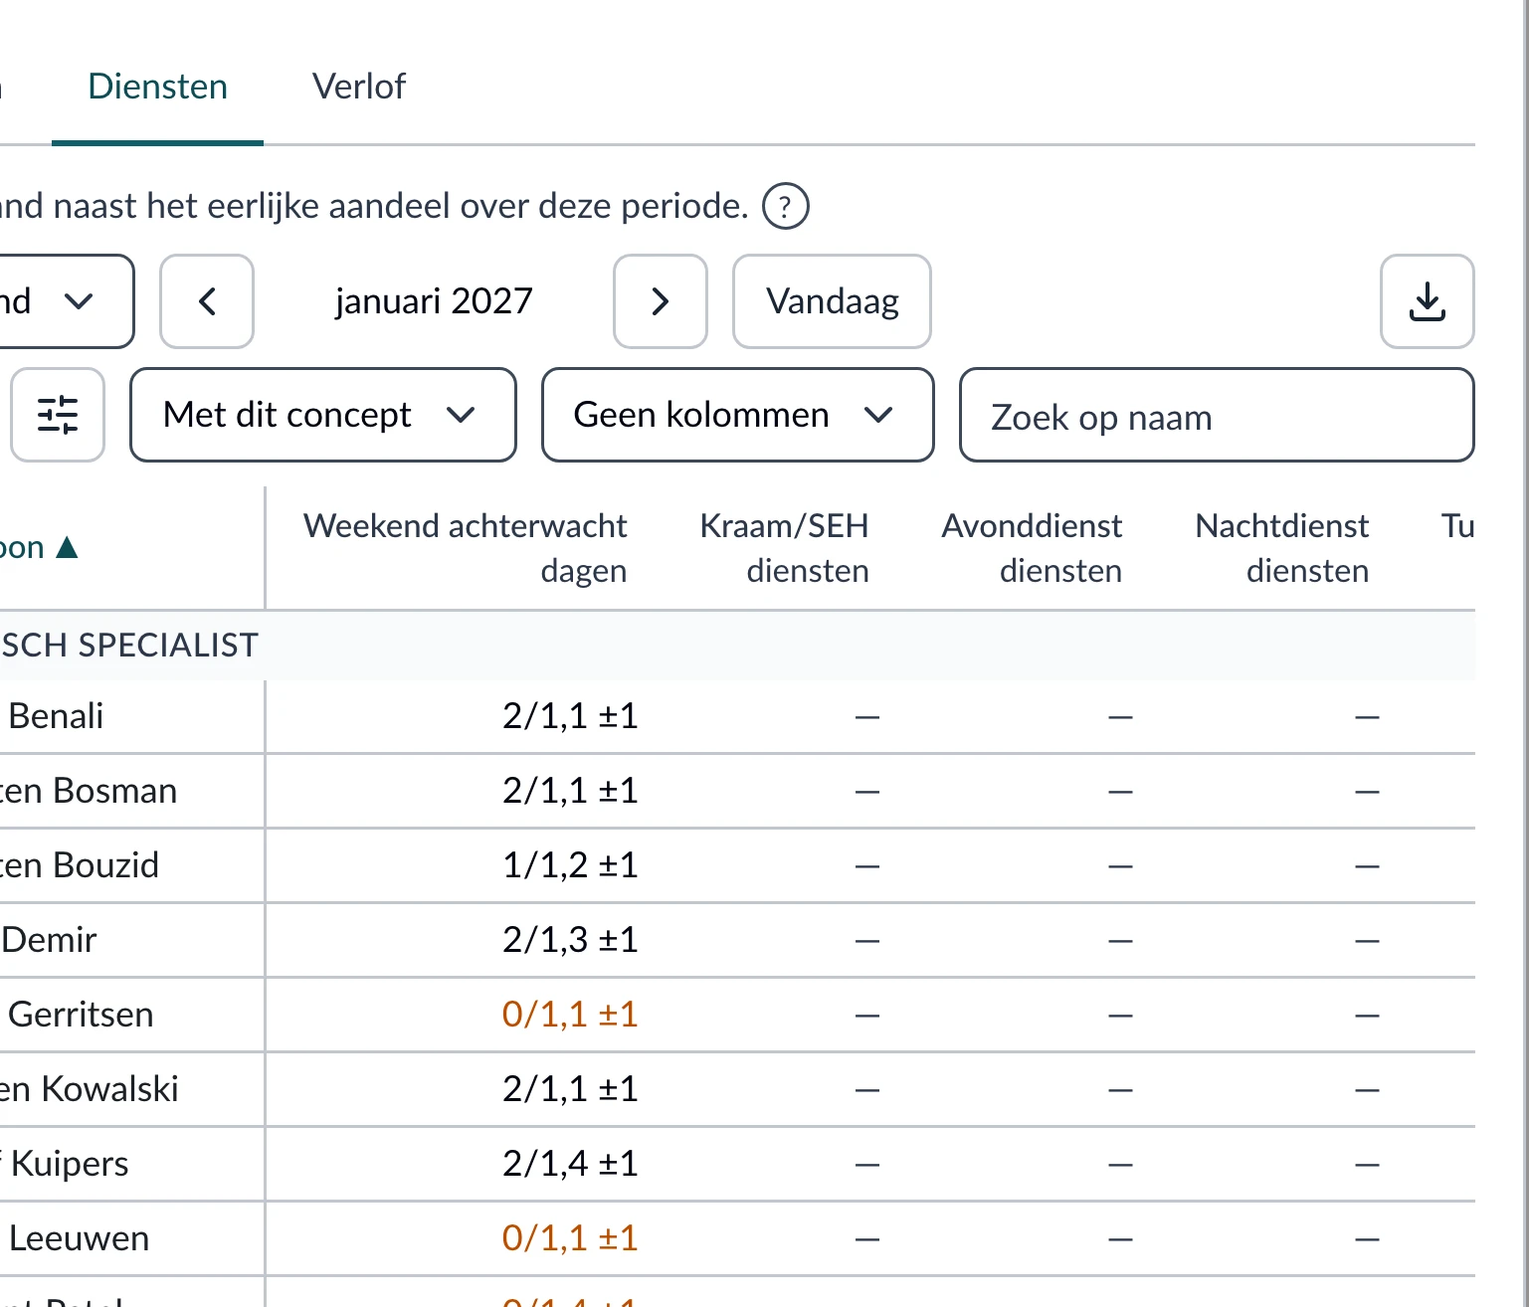
Task: Switch to the Verlof tab
Action: click(359, 87)
